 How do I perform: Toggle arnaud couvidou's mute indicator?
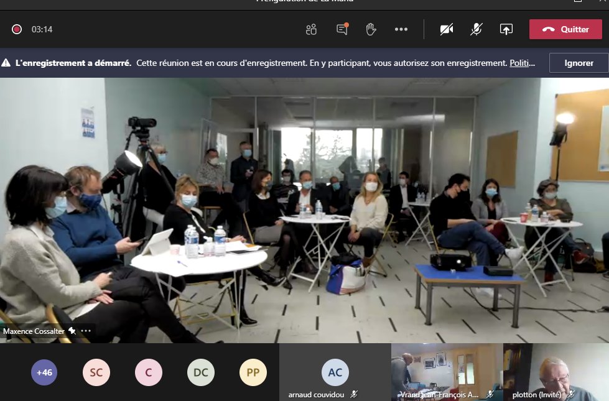point(353,394)
